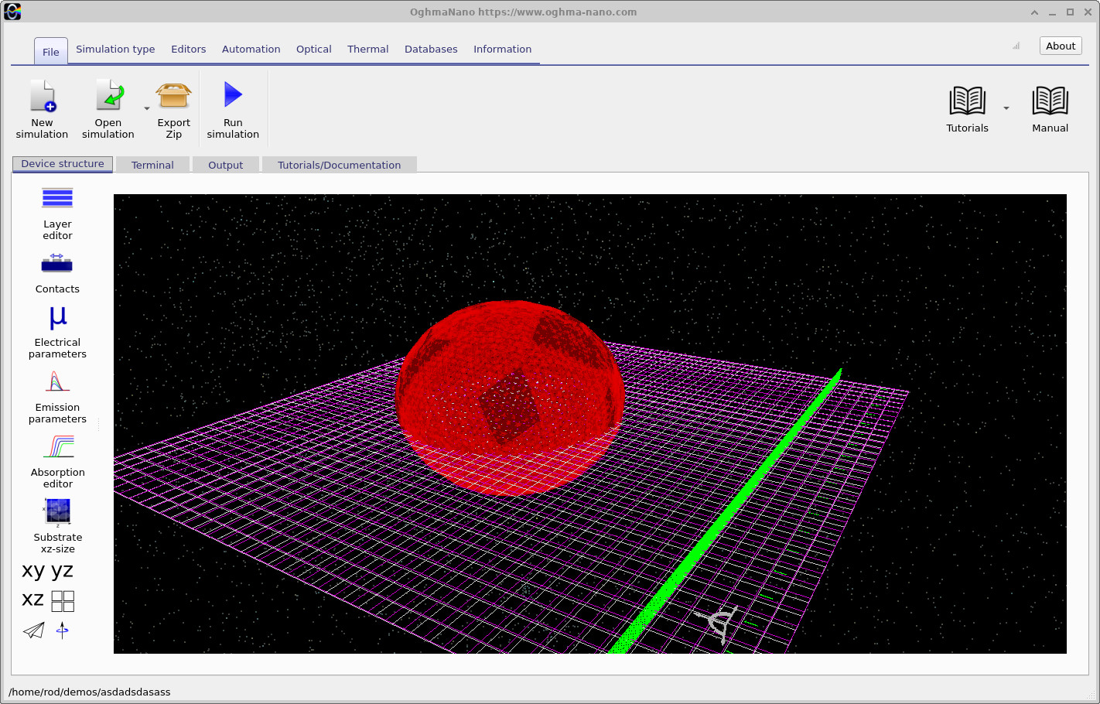1100x704 pixels.
Task: Open the Thermal ribbon tab
Action: (x=368, y=49)
